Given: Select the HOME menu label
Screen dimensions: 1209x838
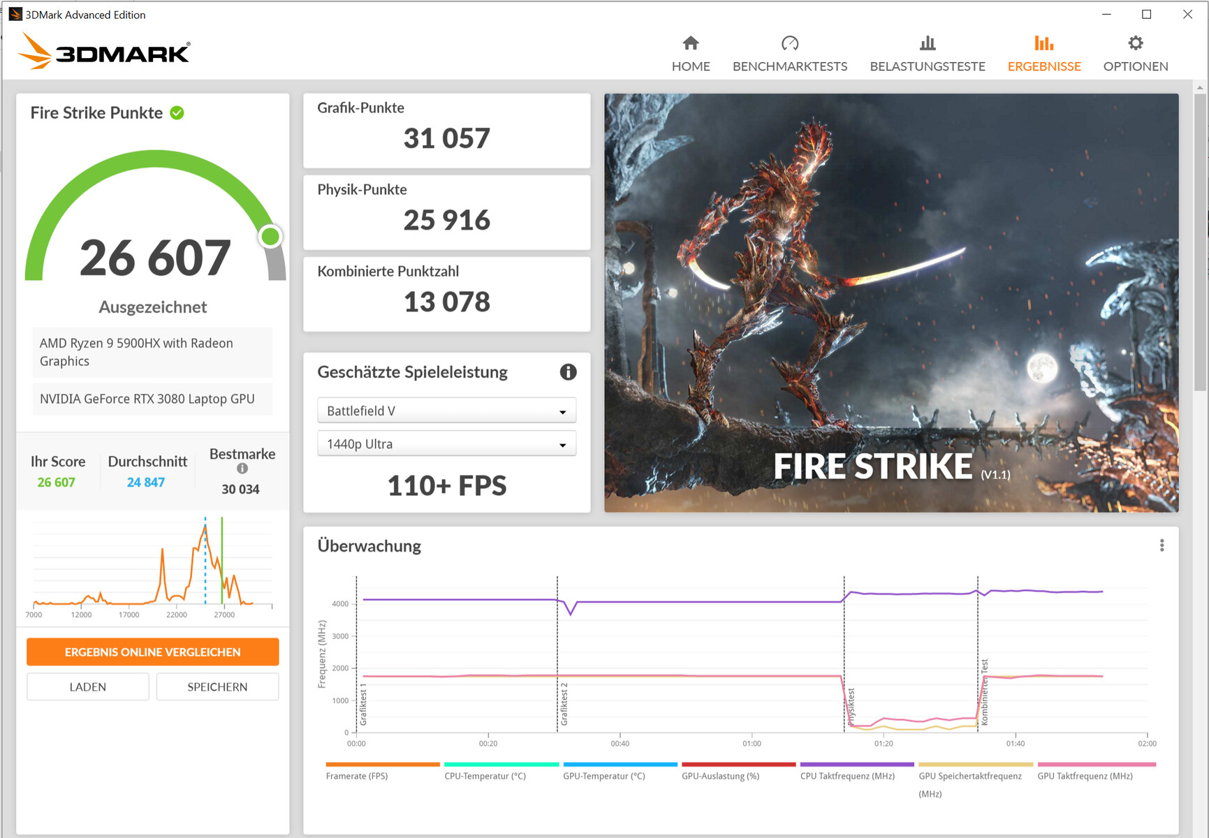Looking at the screenshot, I should point(691,66).
